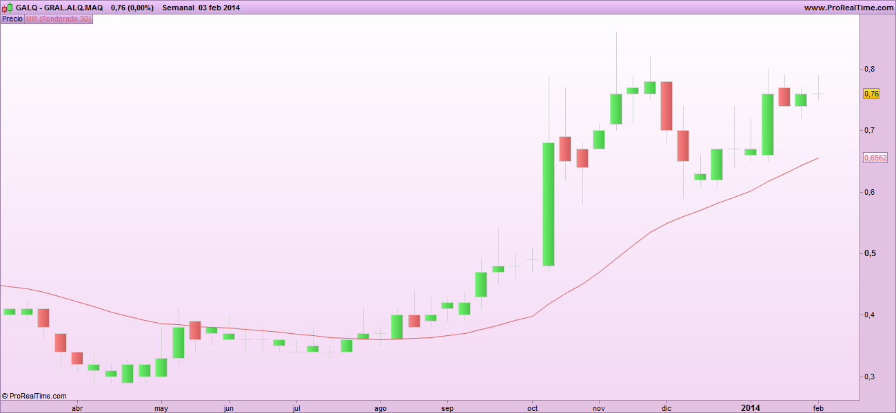896x413 pixels.
Task: Click the 0,6562 moving average value tag
Action: 875,158
